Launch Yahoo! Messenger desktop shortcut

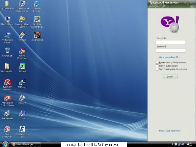point(22,54)
